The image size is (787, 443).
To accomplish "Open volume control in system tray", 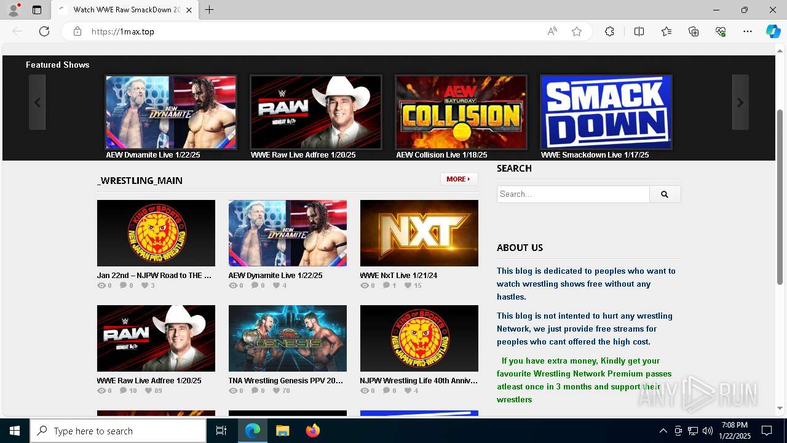I will (x=708, y=431).
